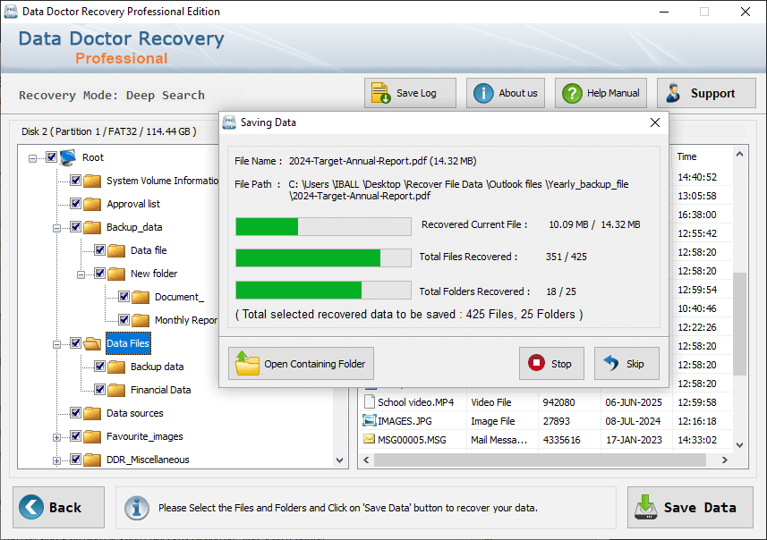Click the Financial Data folder icon
767x540 pixels.
click(x=116, y=390)
